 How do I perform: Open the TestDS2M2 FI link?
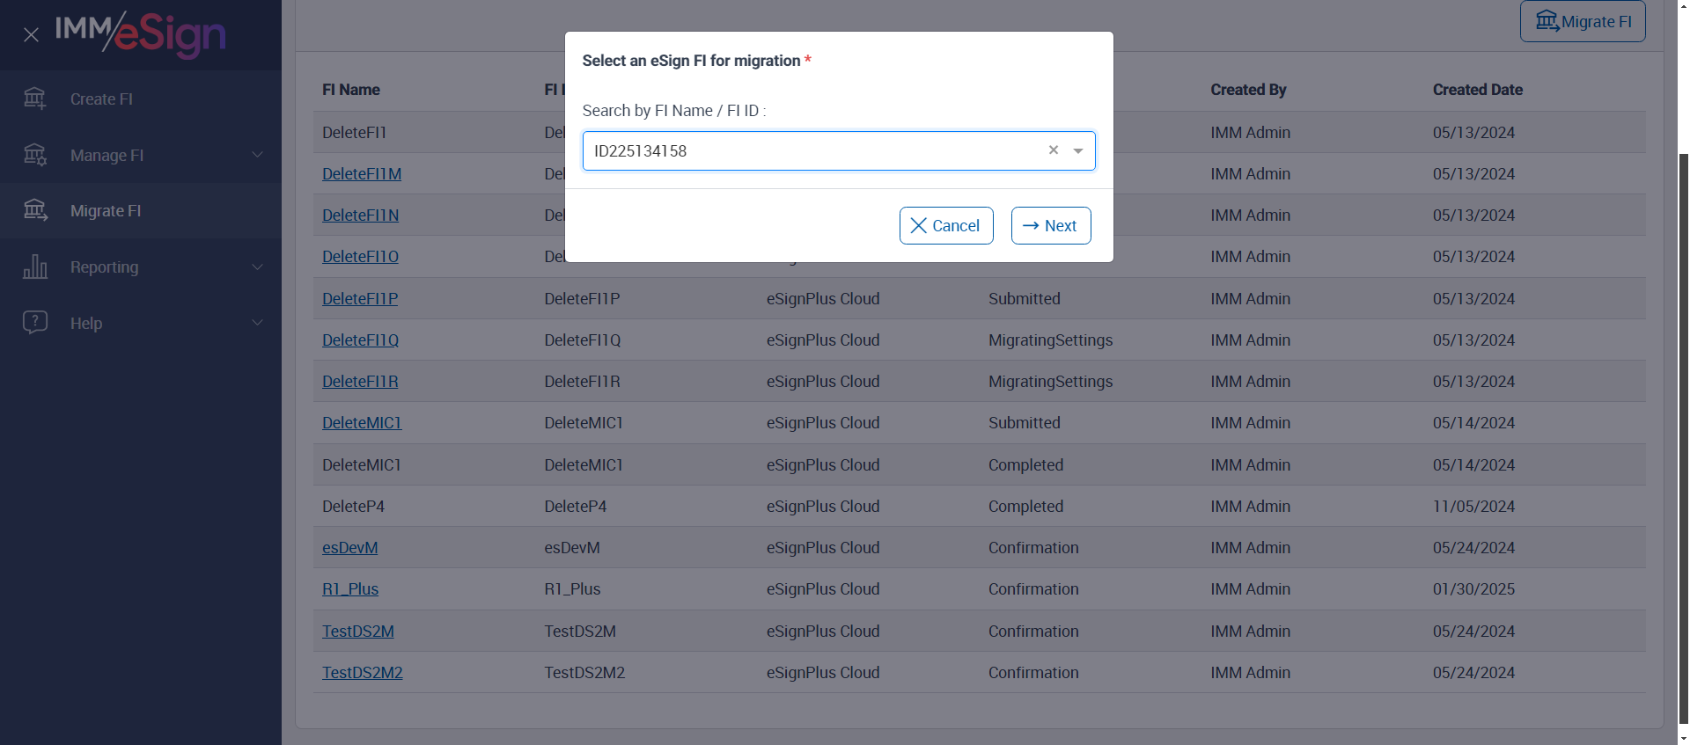pos(362,673)
